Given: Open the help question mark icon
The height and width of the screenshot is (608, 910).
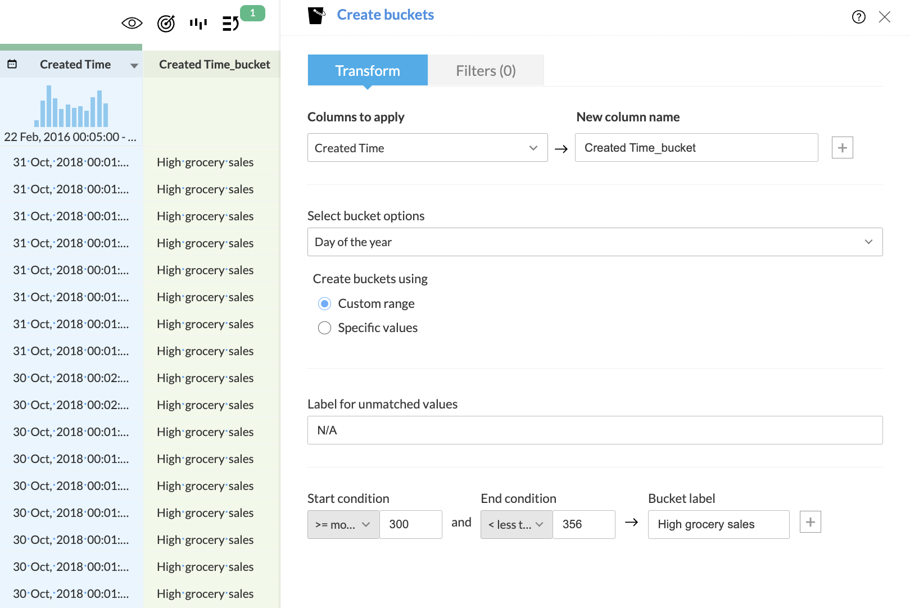Looking at the screenshot, I should (x=858, y=17).
